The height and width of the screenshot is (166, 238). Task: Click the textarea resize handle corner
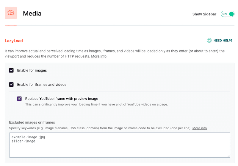(228, 156)
